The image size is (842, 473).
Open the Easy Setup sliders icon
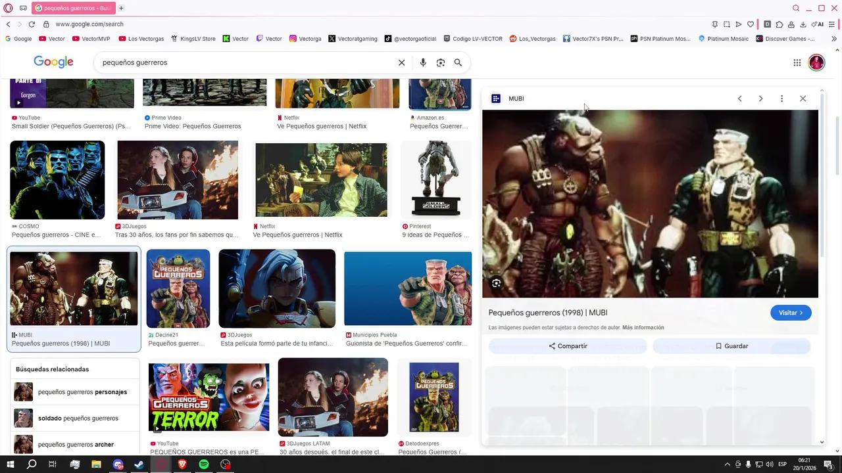click(832, 24)
